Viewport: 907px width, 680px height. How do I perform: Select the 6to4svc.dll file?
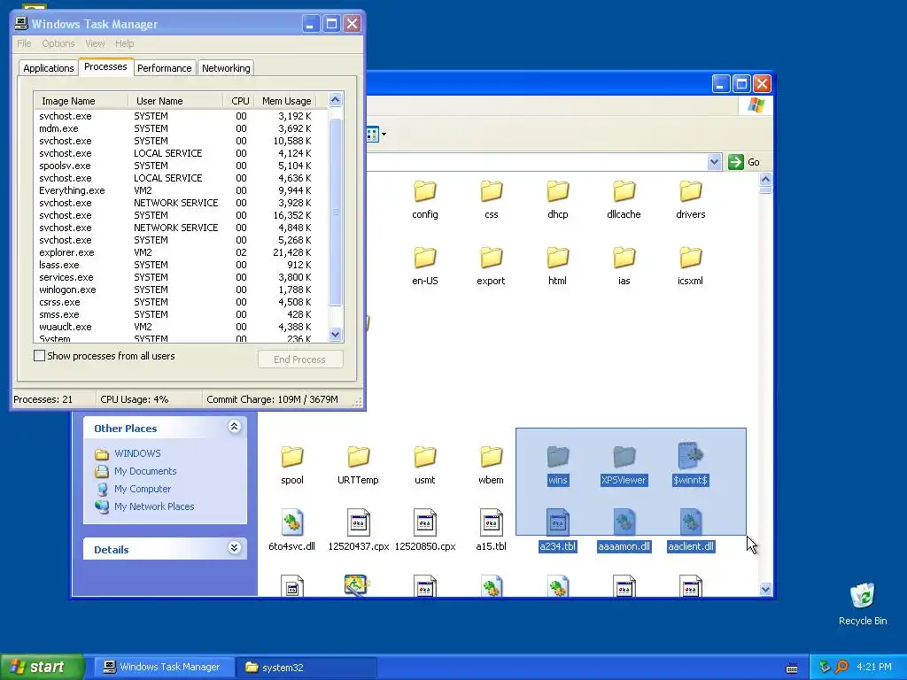click(x=292, y=531)
